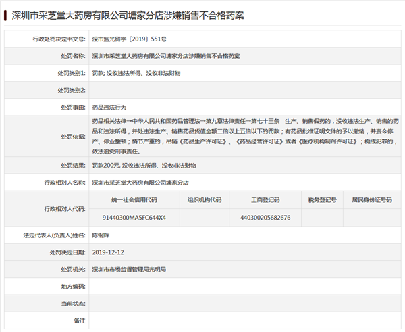Select the value 药品违法行为
The height and width of the screenshot is (332, 405).
click(x=109, y=108)
